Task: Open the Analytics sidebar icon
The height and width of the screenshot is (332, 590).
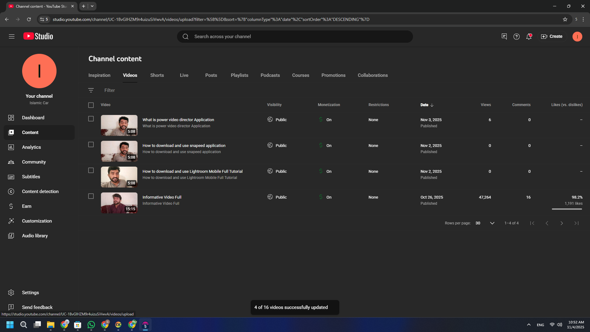Action: pos(11,147)
